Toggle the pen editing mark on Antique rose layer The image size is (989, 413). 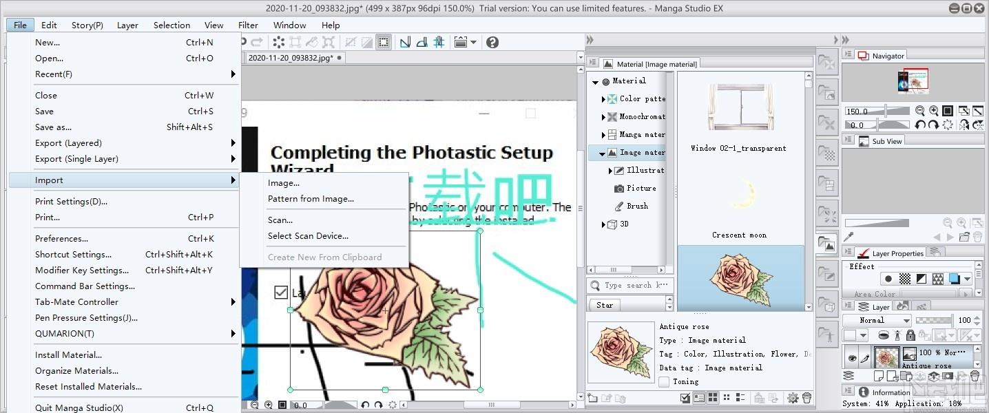click(x=865, y=358)
